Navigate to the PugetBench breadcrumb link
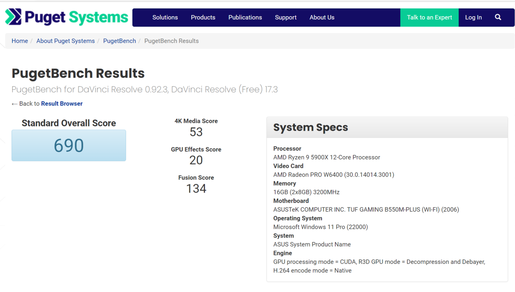Image resolution: width=515 pixels, height=292 pixels. 119,41
